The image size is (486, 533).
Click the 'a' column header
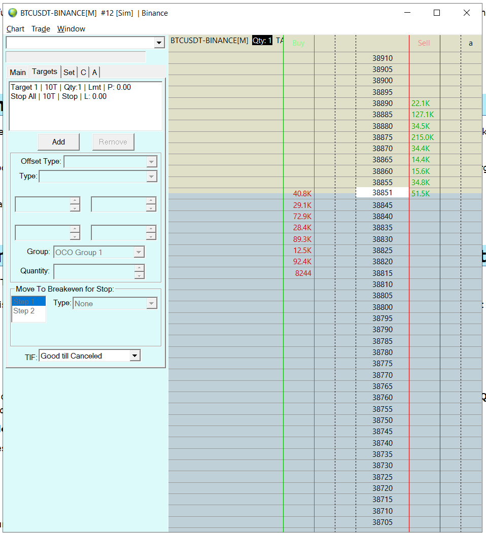click(471, 43)
